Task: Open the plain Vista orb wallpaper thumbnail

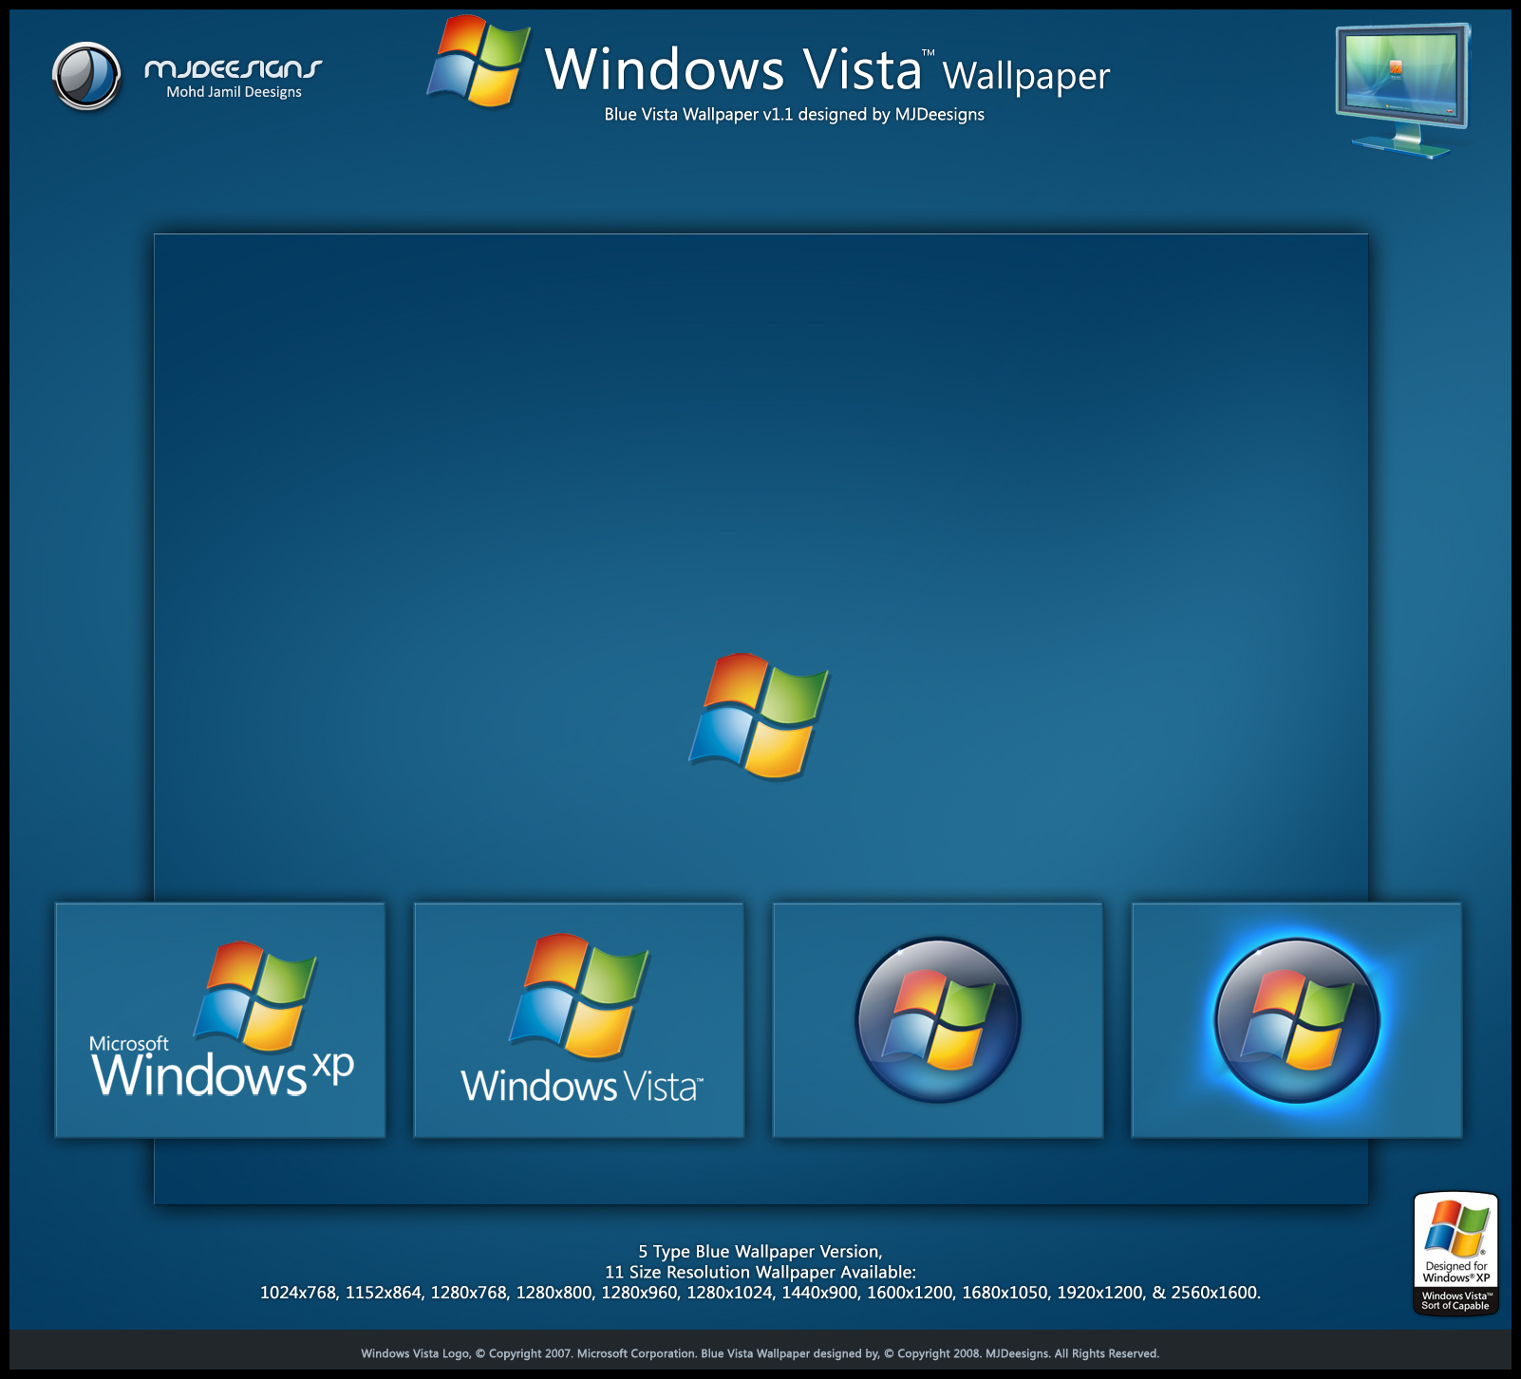Action: click(938, 1020)
